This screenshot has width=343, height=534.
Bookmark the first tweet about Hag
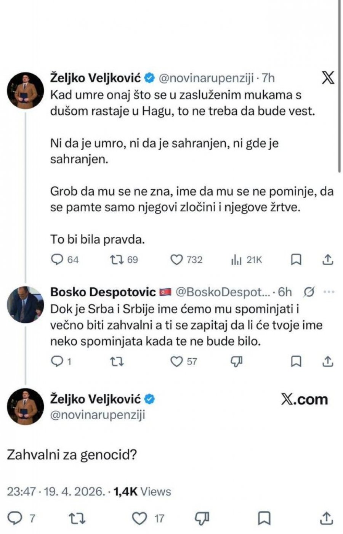point(296,260)
